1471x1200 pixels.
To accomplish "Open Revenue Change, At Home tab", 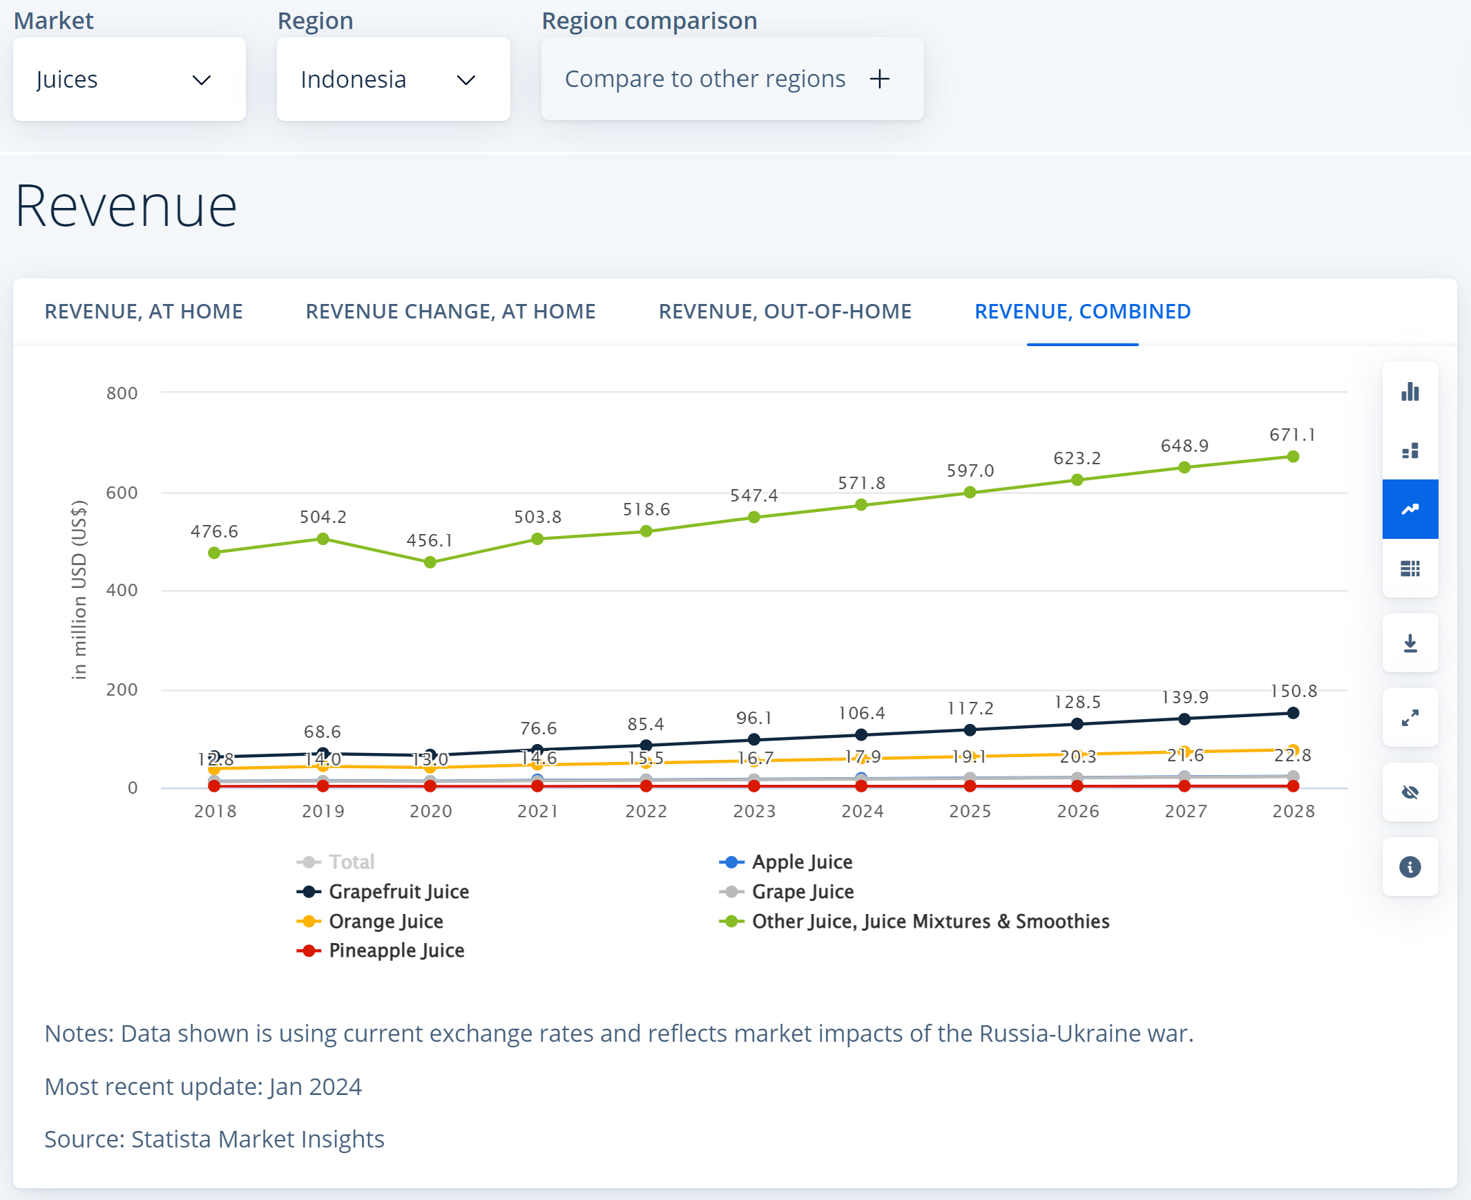I will coord(450,312).
